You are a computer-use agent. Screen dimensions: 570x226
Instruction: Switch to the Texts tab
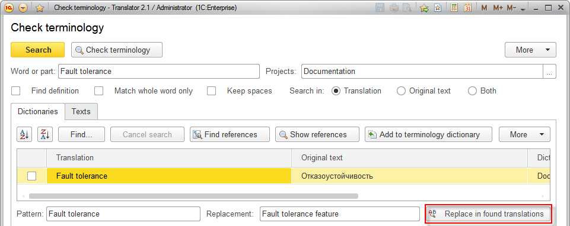[81, 111]
